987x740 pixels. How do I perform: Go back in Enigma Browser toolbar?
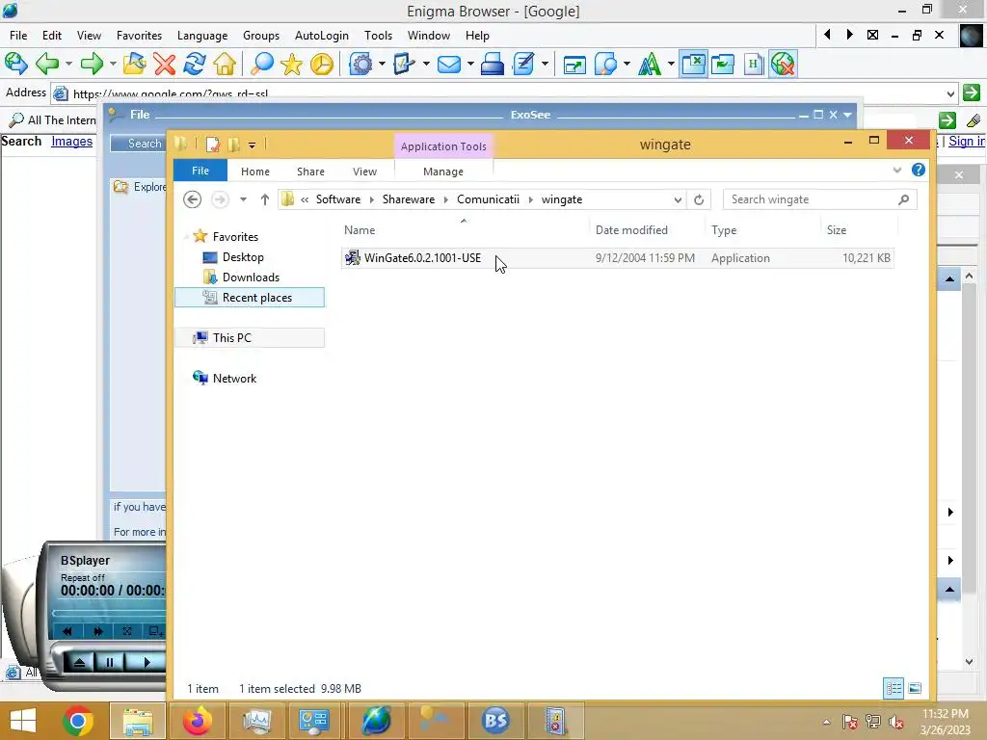coord(47,64)
